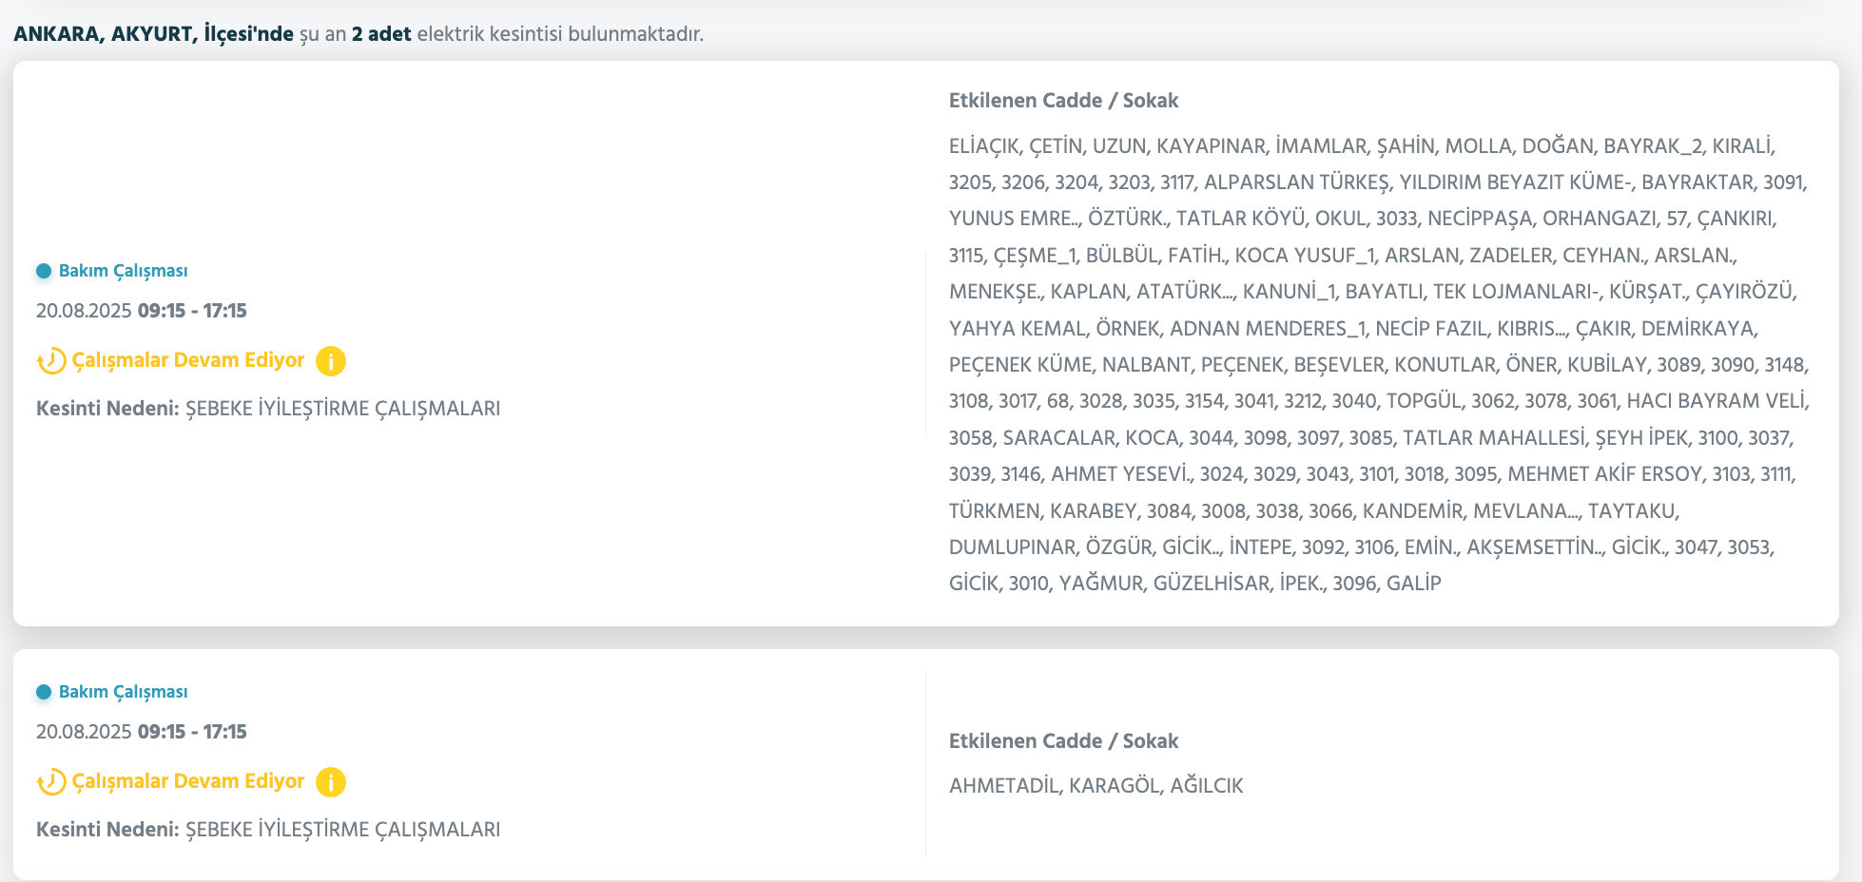The image size is (1862, 882).
Task: Click "Çalışmalar Devam Ediyor" status in the first card
Action: click(x=188, y=360)
